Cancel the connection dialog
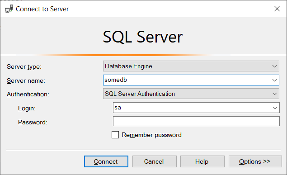 pos(155,161)
